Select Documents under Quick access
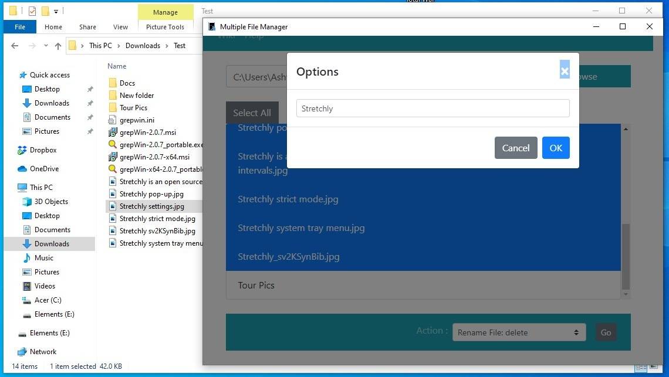 52,117
